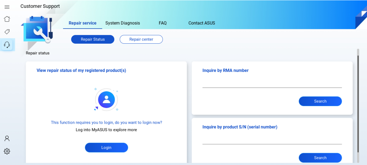Go to the Home icon in sidebar

click(7, 19)
